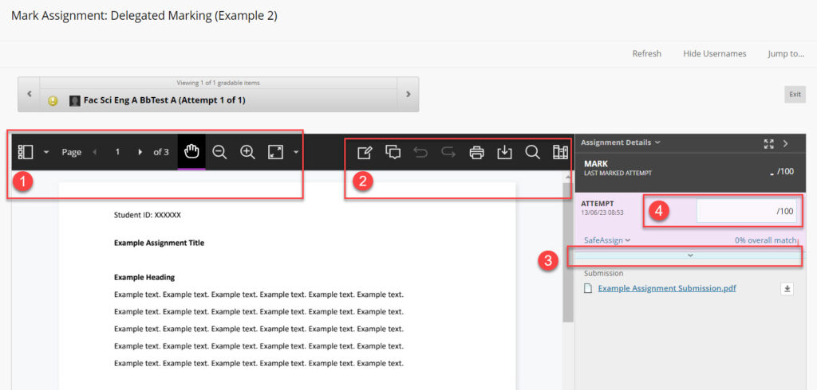Expand the Assignment Details dropdown

click(x=620, y=142)
